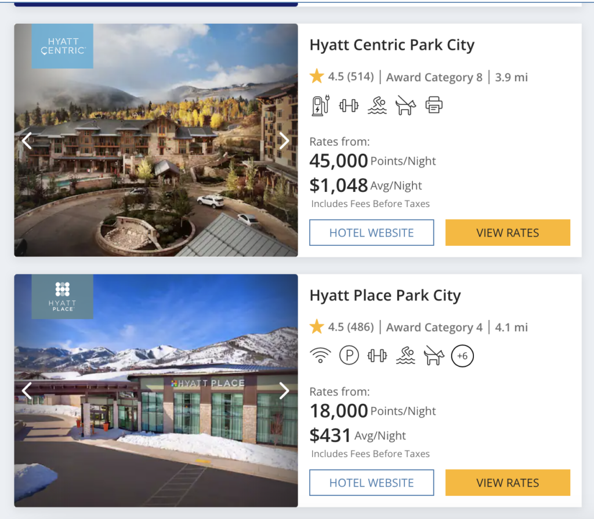View rates for Hyatt Centric Park City
594x519 pixels.
pyautogui.click(x=508, y=233)
